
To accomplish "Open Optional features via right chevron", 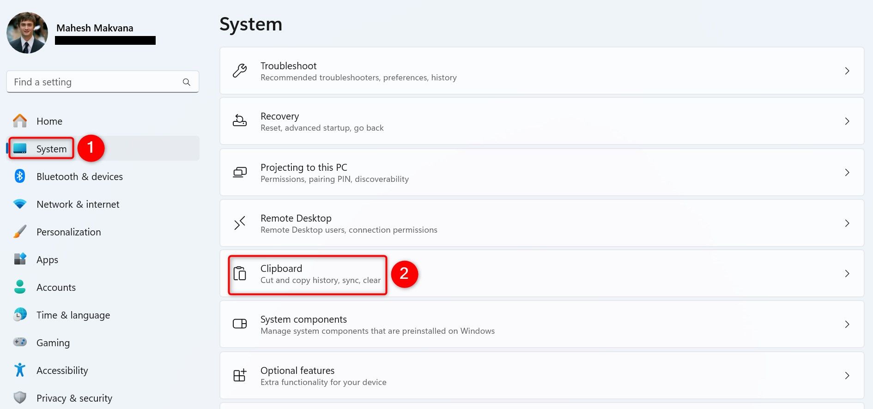I will tap(847, 375).
